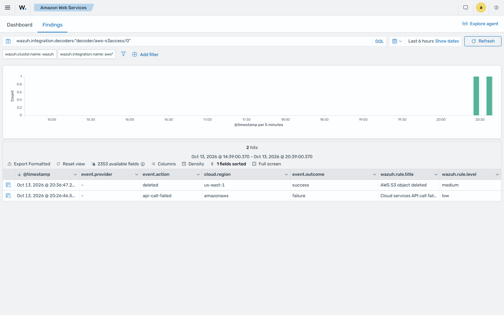Click 'Cloud services API call fail...' cell
The height and width of the screenshot is (315, 504).
click(x=409, y=196)
